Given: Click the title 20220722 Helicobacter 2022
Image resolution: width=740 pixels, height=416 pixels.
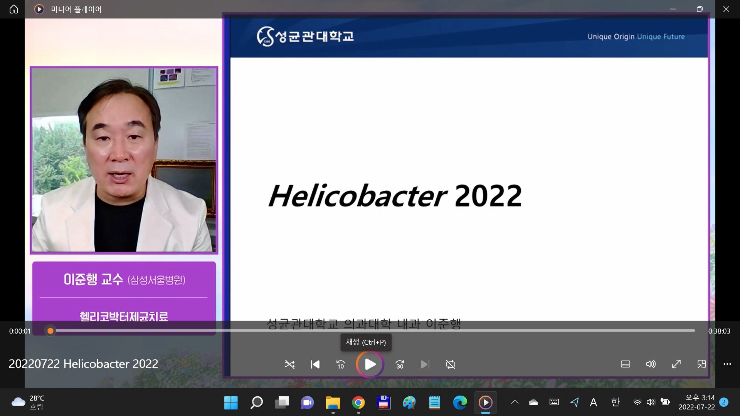Looking at the screenshot, I should click(x=83, y=364).
